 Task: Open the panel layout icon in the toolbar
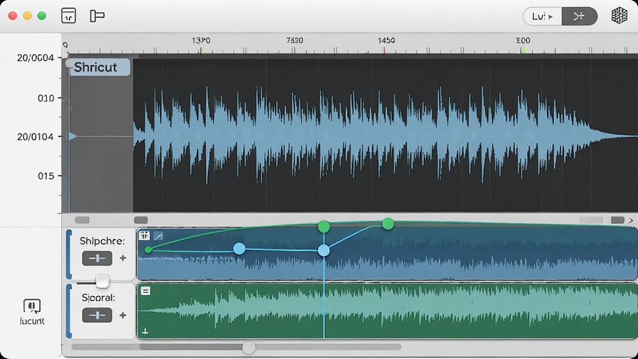69,16
